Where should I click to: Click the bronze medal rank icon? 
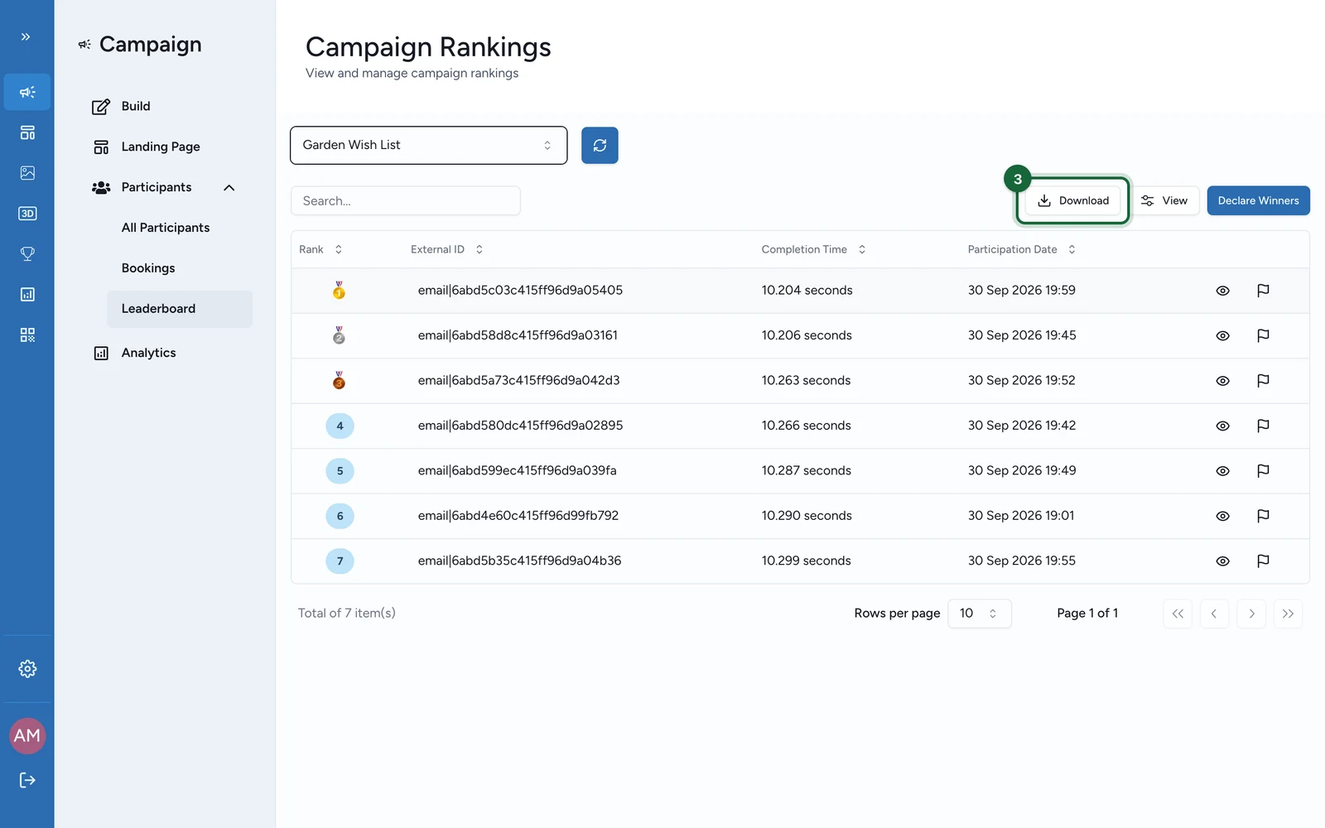click(x=339, y=380)
